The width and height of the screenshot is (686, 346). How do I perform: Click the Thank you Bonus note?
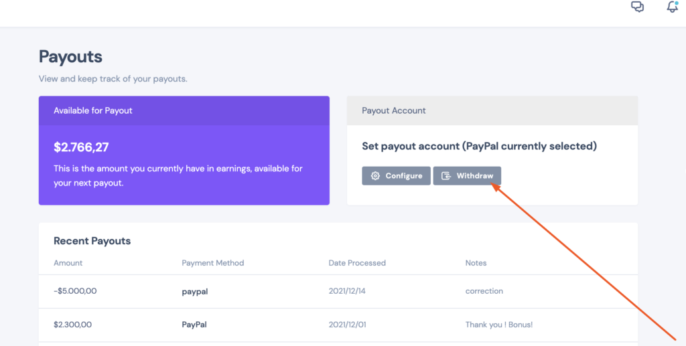click(x=498, y=325)
